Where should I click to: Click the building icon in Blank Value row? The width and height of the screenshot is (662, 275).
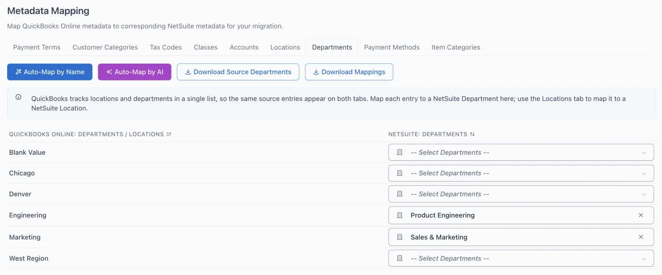click(x=399, y=152)
